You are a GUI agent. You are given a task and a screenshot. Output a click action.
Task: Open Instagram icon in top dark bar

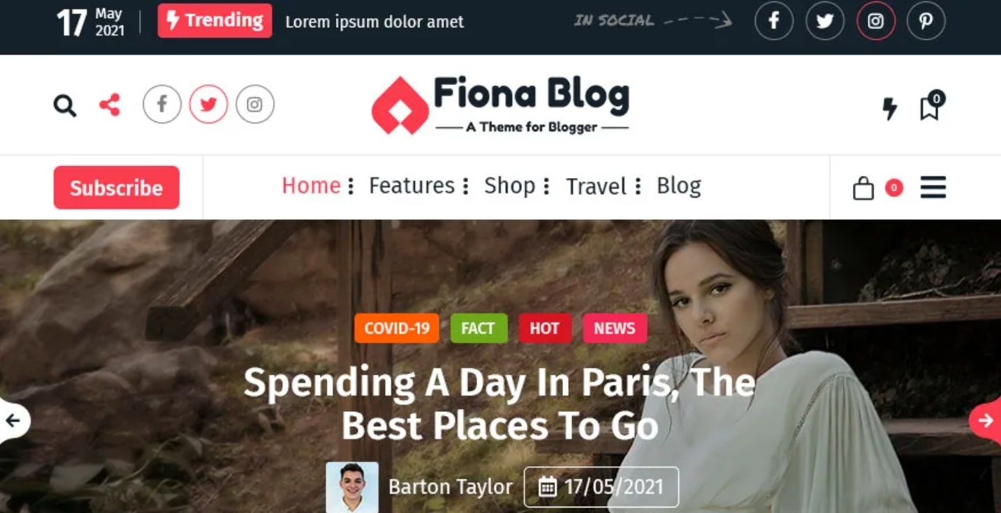(x=876, y=21)
